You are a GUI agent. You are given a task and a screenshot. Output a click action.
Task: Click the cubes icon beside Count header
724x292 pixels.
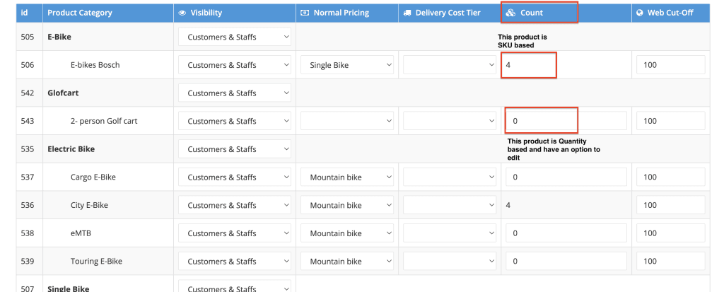tap(510, 13)
